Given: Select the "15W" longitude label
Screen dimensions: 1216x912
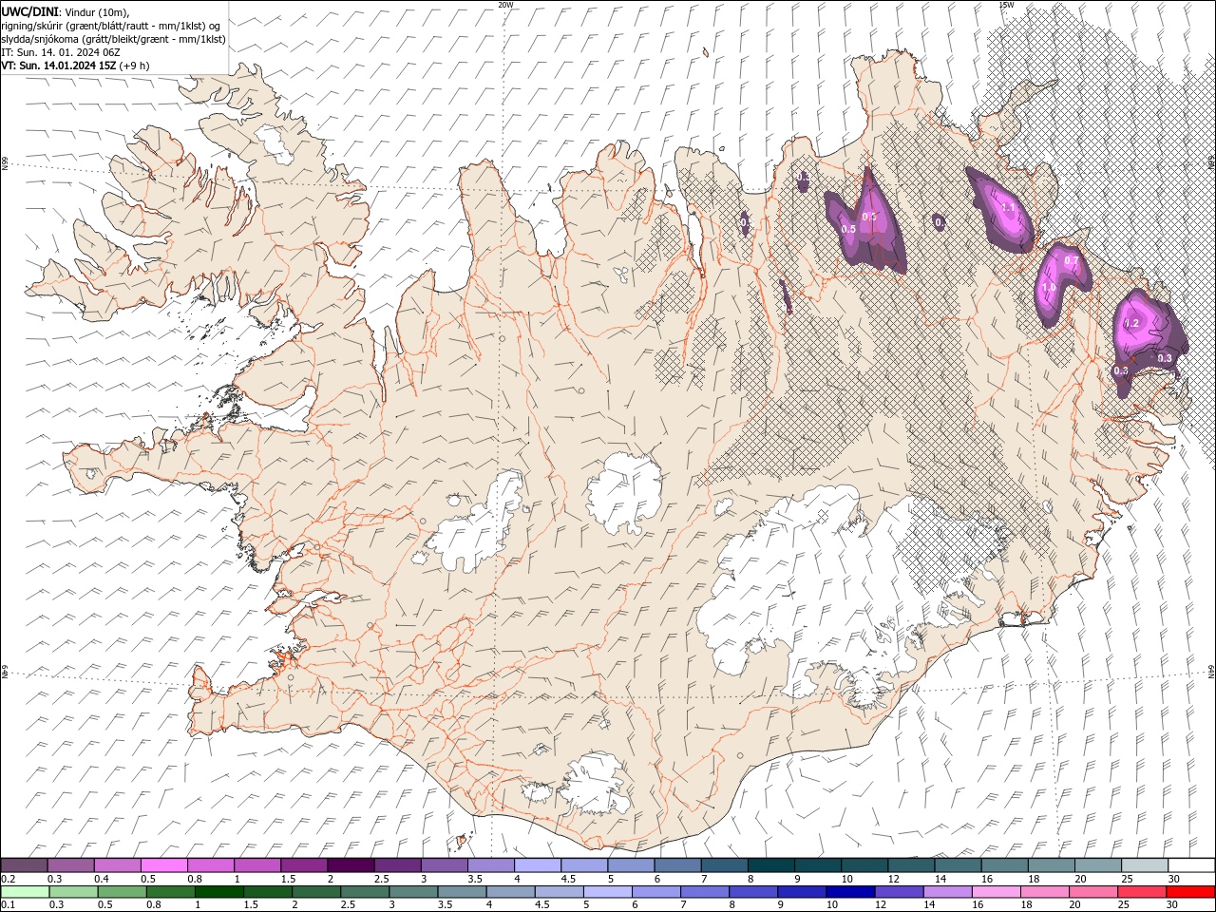Looking at the screenshot, I should (1006, 4).
